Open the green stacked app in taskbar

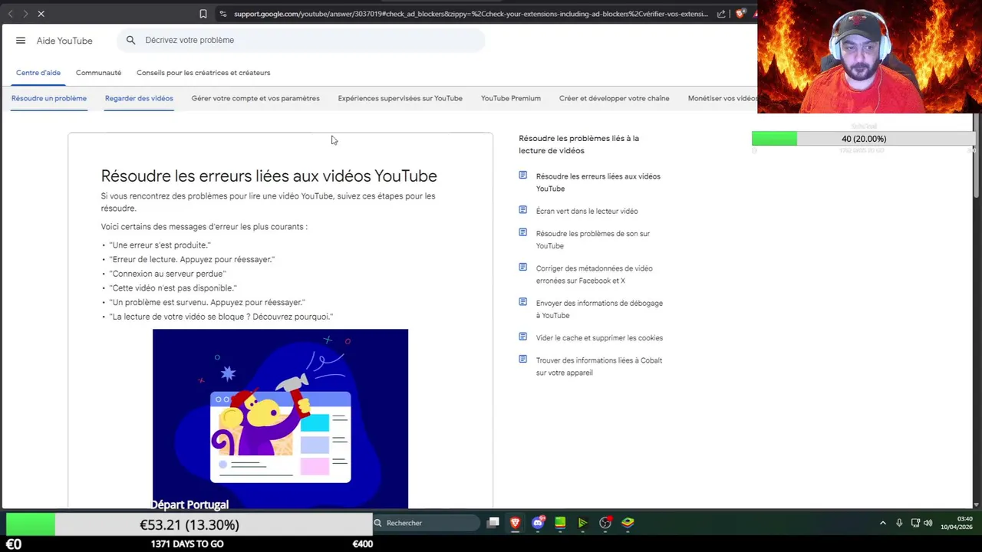point(560,523)
